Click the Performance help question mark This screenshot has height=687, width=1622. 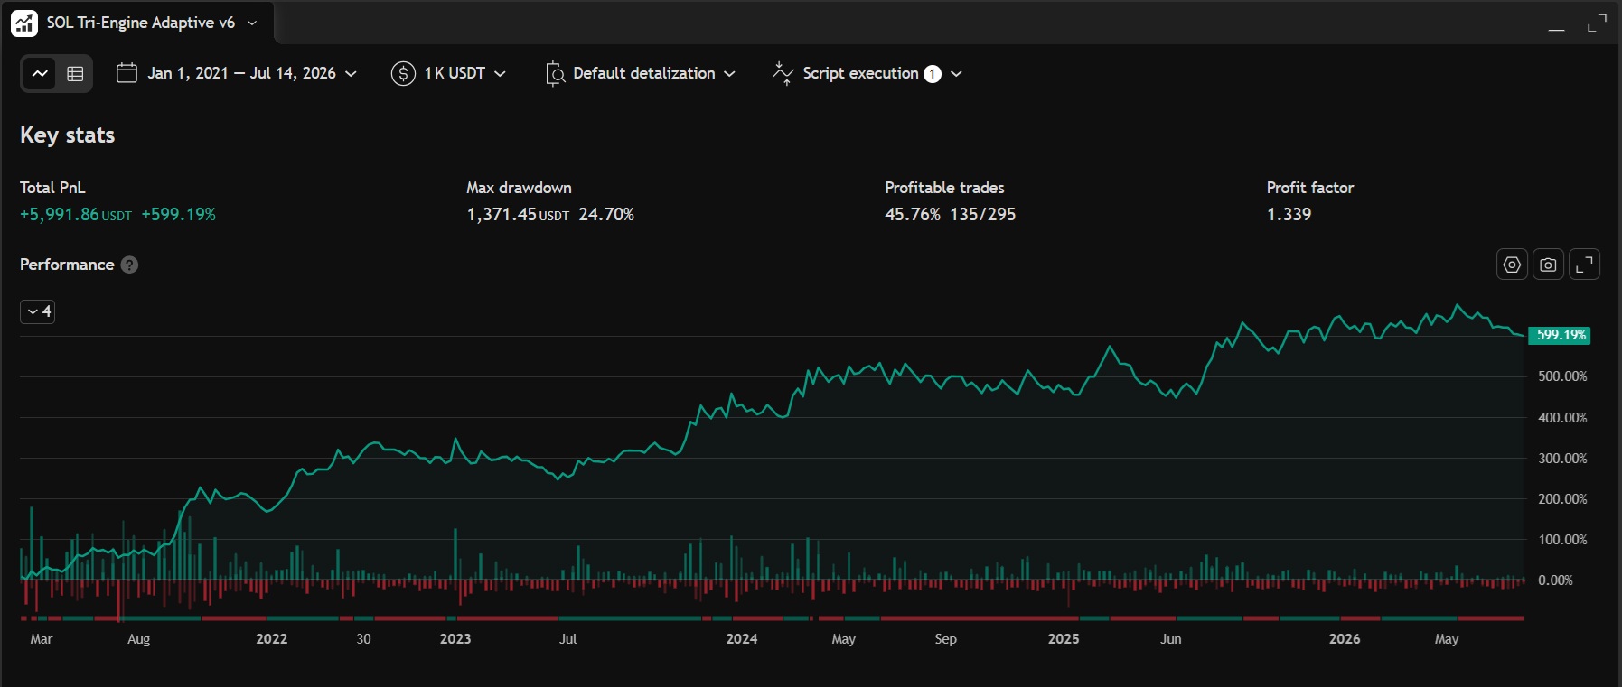[x=129, y=265]
